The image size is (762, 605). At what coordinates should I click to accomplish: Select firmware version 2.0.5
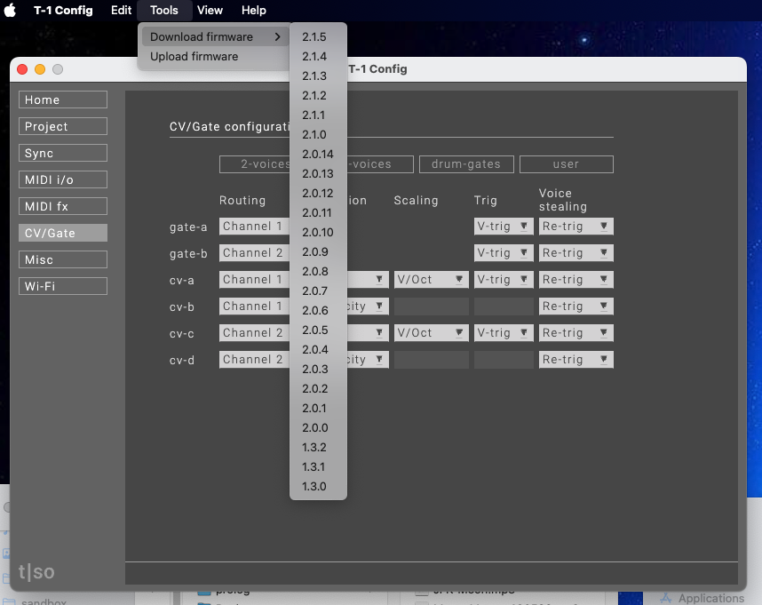318,330
